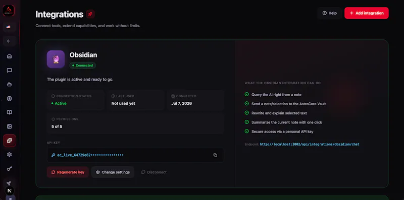Open the localhost Obsidian chat endpoint link

click(310, 144)
